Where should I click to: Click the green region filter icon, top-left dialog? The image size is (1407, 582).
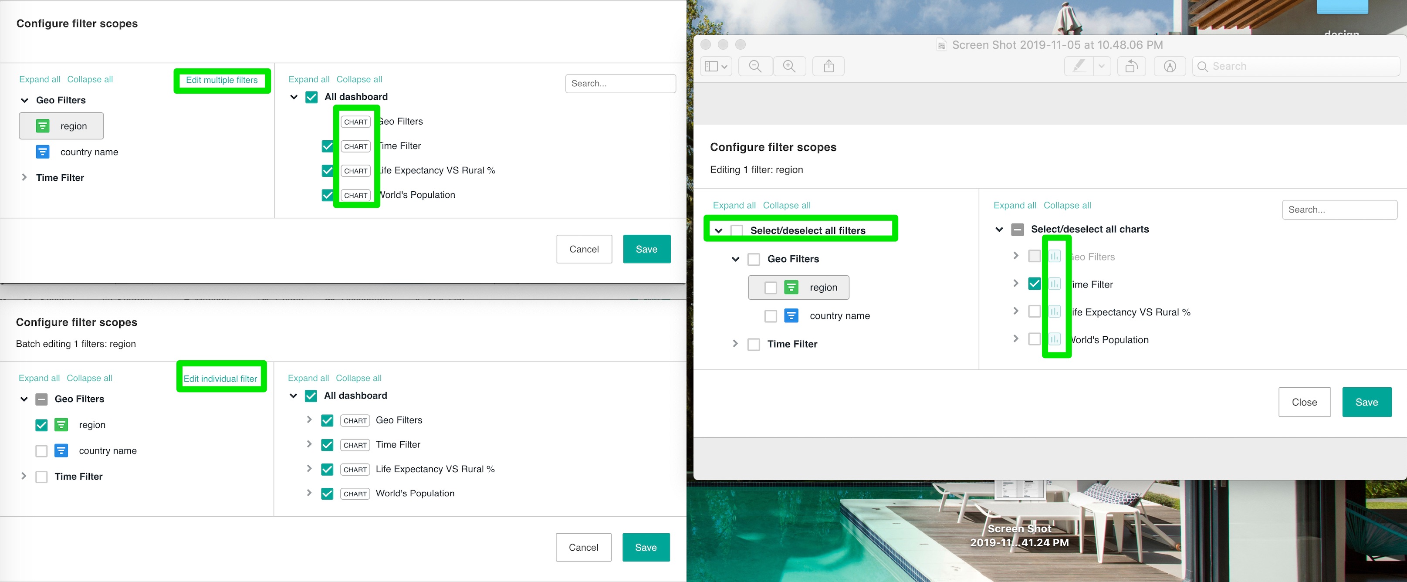tap(43, 126)
